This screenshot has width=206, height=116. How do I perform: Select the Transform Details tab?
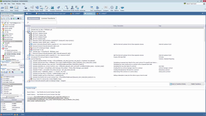click(31, 88)
